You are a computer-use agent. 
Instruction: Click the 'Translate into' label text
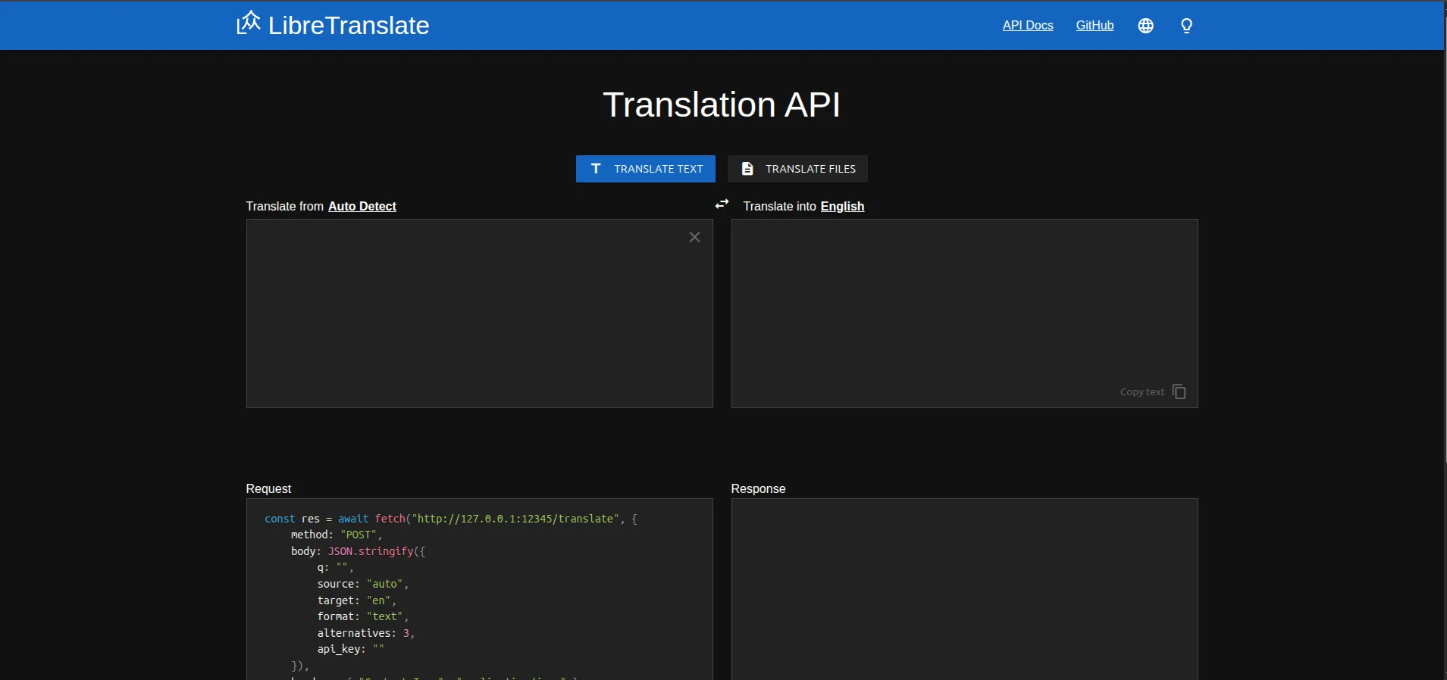779,206
